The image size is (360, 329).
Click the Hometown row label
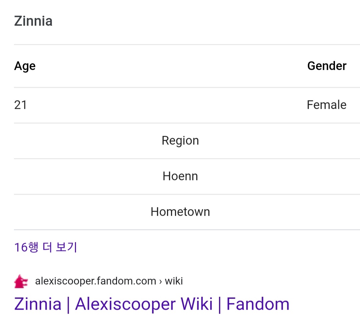[x=180, y=212]
